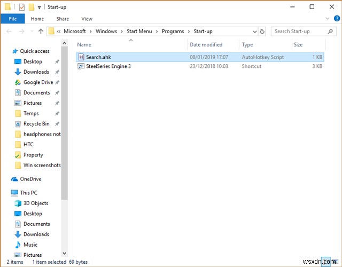Go up one folder level arrow

tap(41, 32)
